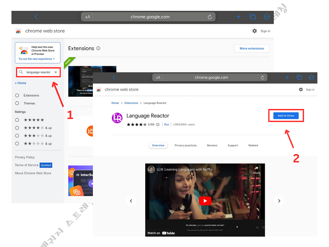Show tab overview in front browser window
329x247 pixels.
(x=299, y=77)
